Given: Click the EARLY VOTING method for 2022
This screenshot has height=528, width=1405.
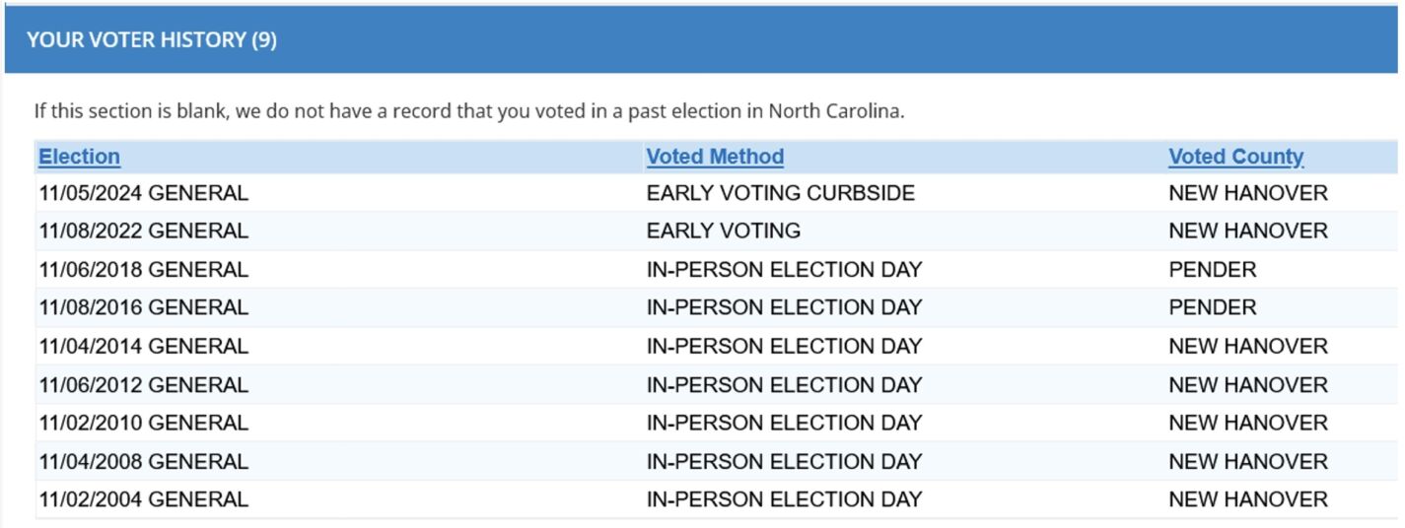Looking at the screenshot, I should tap(724, 231).
